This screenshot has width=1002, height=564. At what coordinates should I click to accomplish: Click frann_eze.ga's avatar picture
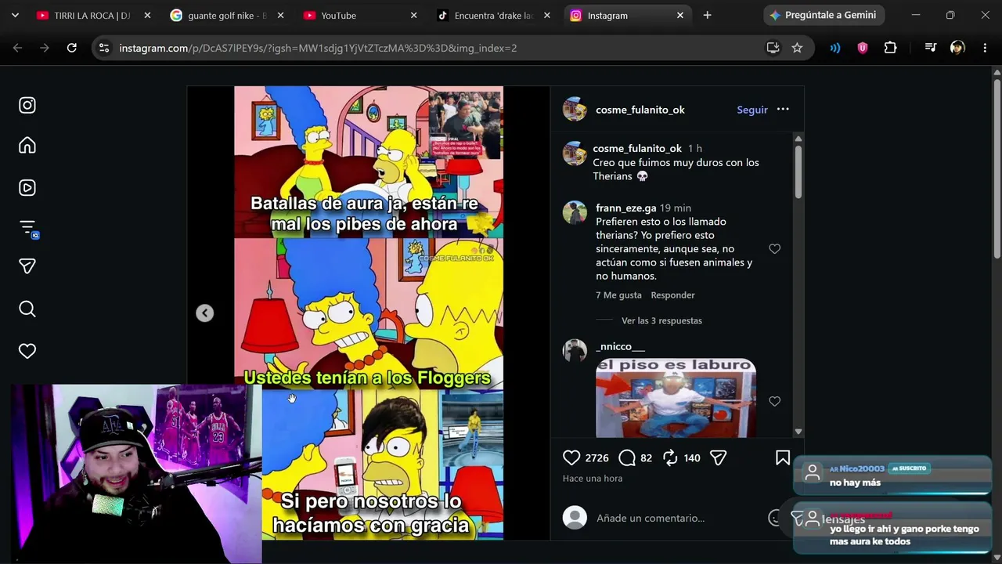(x=575, y=212)
